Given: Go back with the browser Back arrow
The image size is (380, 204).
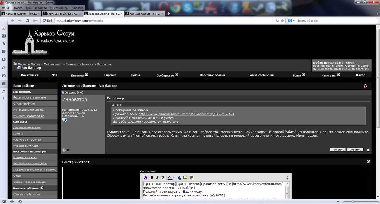Looking at the screenshot, I should pos(12,21).
